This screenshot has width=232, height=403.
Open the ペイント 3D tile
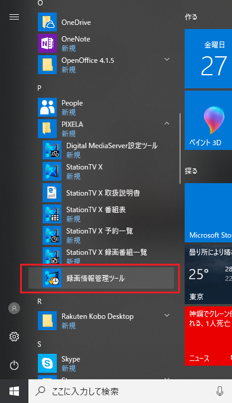click(x=208, y=120)
